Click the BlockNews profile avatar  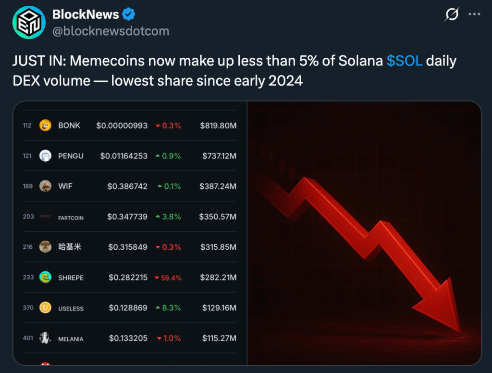coord(29,23)
